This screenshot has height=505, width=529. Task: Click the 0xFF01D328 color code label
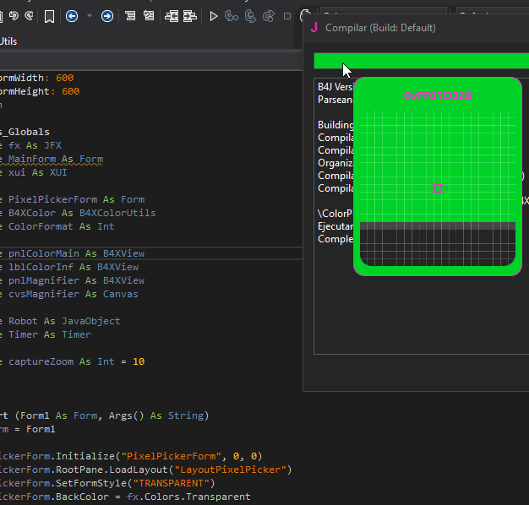438,95
